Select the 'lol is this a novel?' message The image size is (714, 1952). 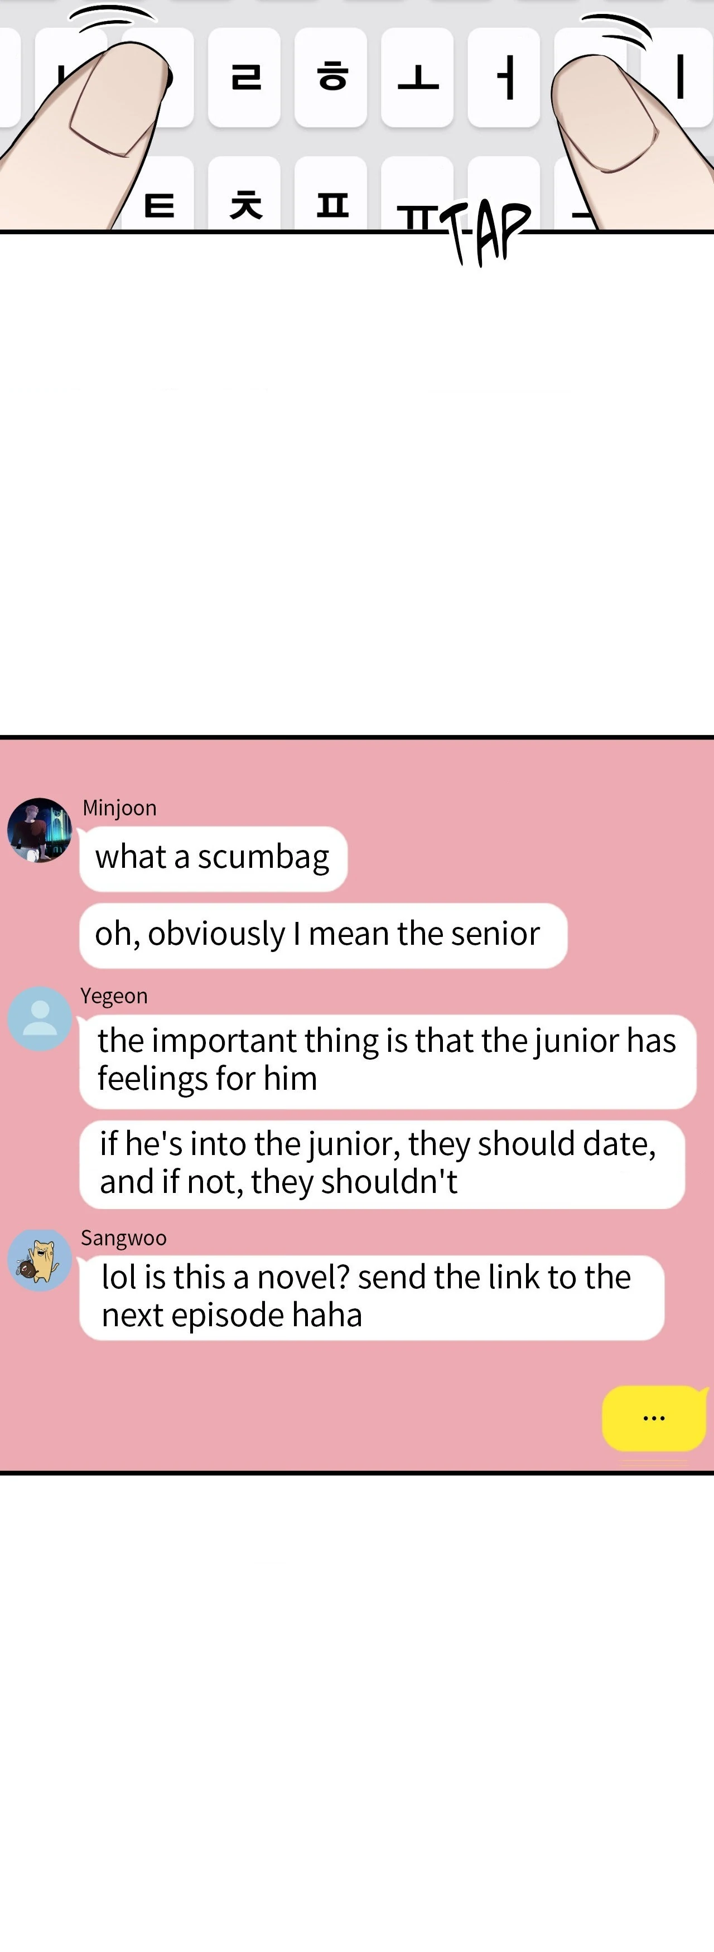click(x=372, y=1297)
